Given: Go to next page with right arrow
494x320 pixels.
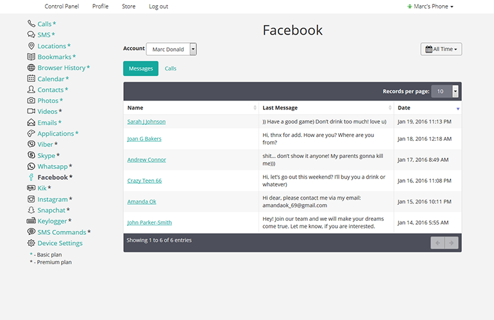Looking at the screenshot, I should coord(452,243).
